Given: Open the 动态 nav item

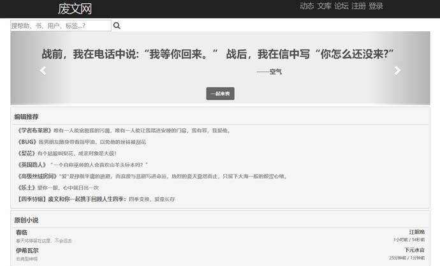Looking at the screenshot, I should pyautogui.click(x=307, y=6).
